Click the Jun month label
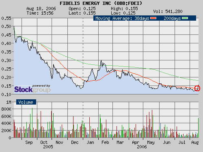This screenshot has width=203, height=152. pos(166,142)
